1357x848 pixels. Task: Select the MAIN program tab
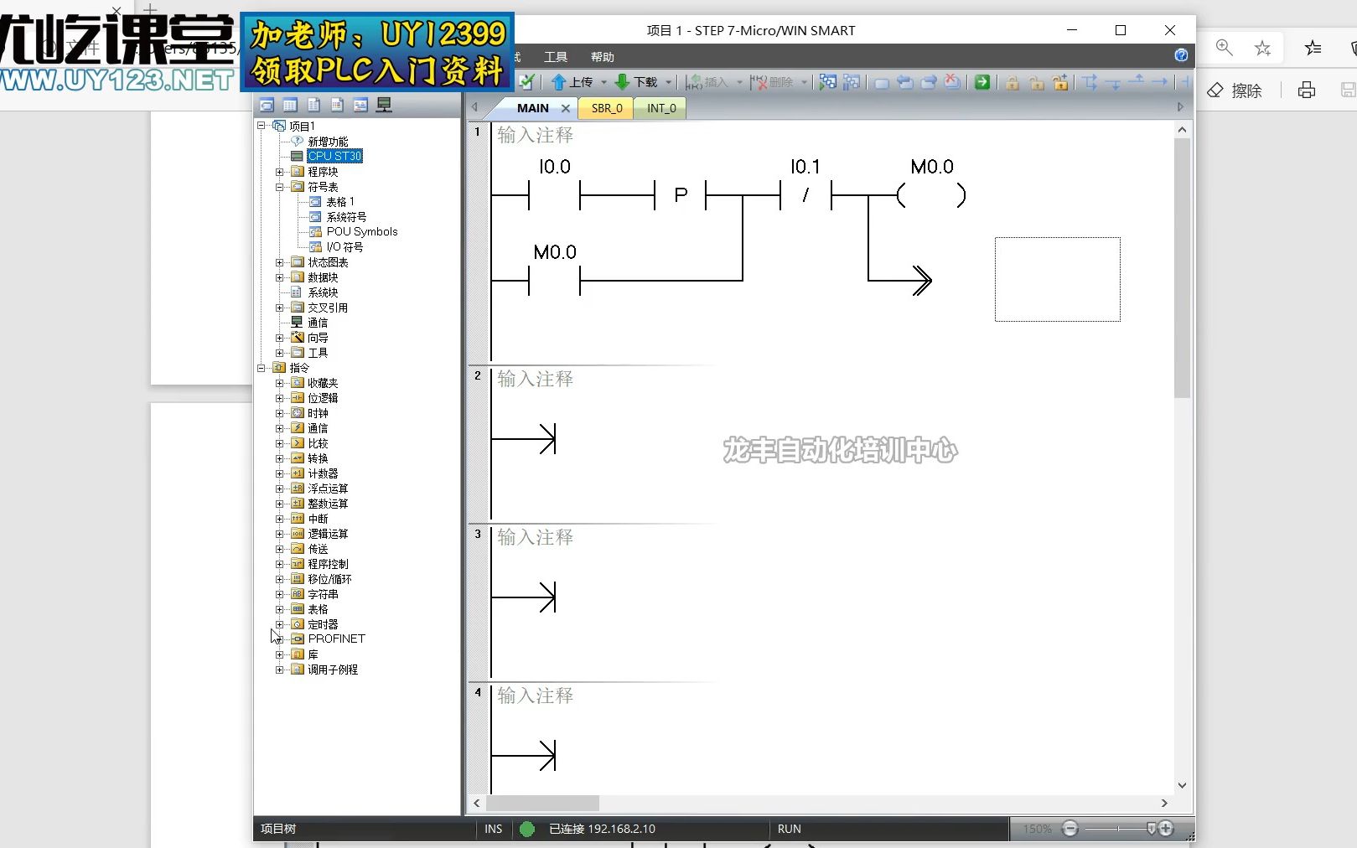533,108
